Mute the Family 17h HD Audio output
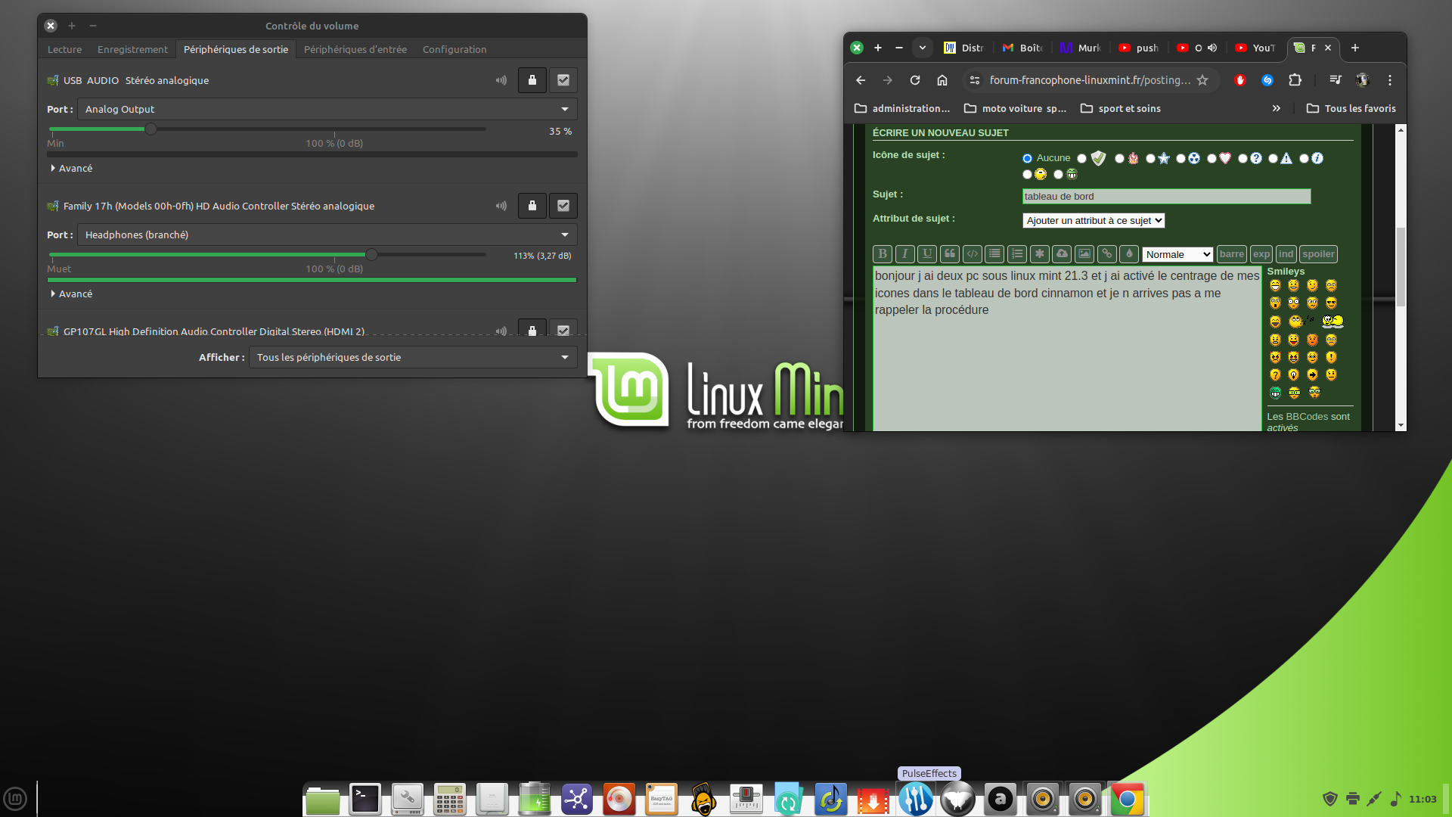 pos(501,206)
